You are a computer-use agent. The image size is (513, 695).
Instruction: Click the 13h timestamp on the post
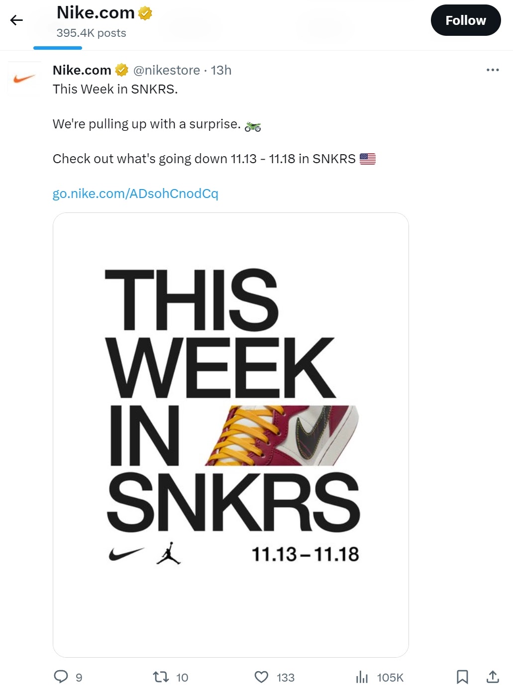pyautogui.click(x=221, y=70)
